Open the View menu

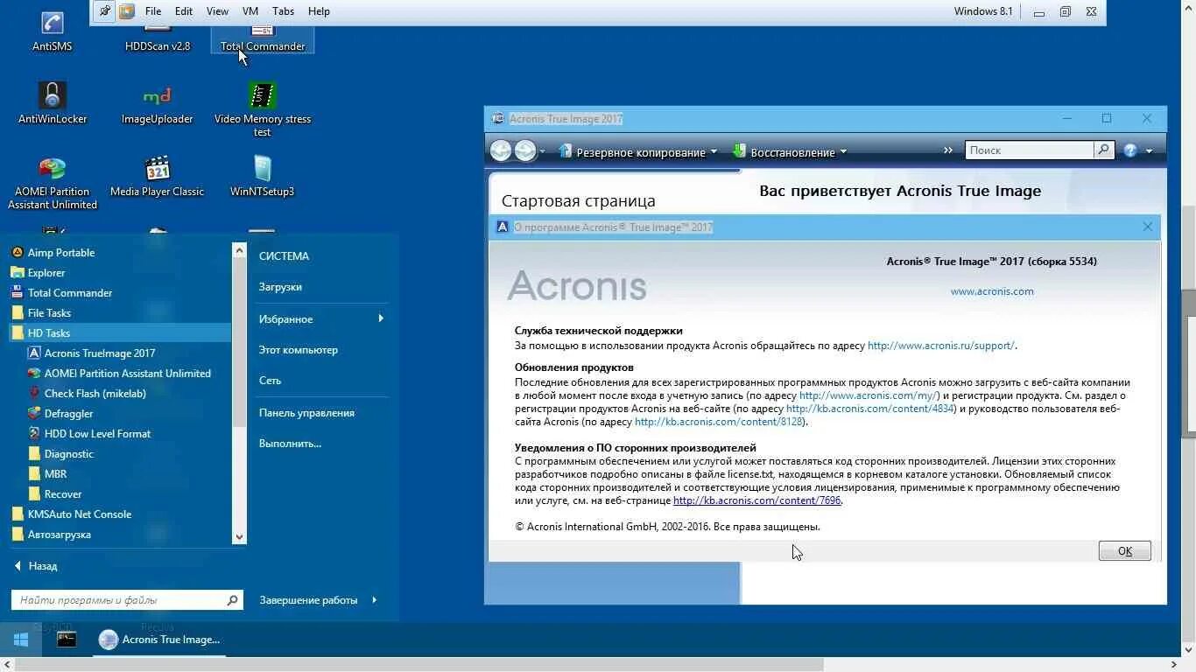[x=217, y=11]
